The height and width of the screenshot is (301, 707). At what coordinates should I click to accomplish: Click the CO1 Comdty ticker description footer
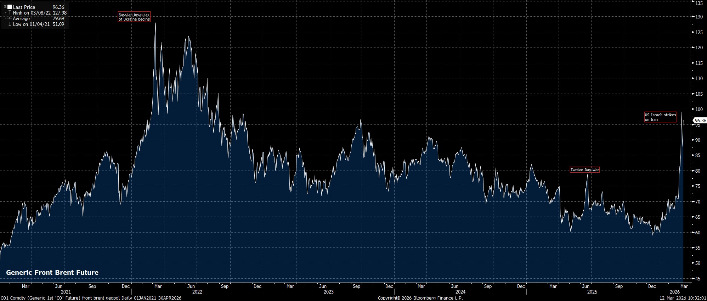(91, 298)
